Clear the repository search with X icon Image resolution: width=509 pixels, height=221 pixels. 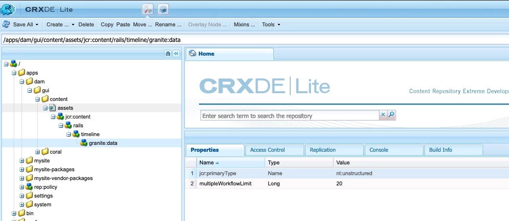click(x=383, y=115)
